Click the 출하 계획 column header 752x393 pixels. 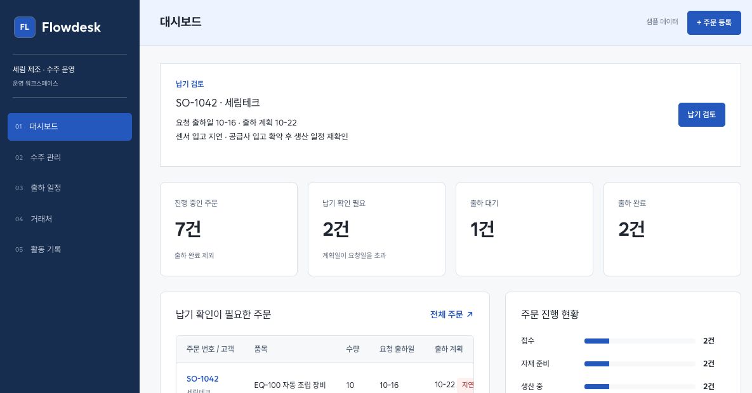[x=449, y=349]
